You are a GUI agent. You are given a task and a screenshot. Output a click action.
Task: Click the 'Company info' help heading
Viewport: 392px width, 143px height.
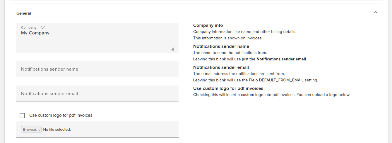tap(208, 25)
